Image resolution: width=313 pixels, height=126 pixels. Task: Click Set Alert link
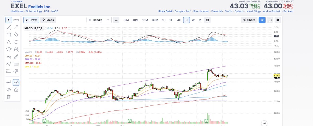(288, 11)
